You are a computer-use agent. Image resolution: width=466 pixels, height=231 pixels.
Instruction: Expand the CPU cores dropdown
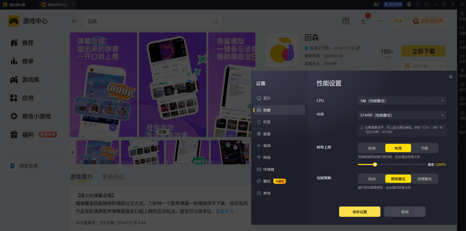(x=402, y=101)
